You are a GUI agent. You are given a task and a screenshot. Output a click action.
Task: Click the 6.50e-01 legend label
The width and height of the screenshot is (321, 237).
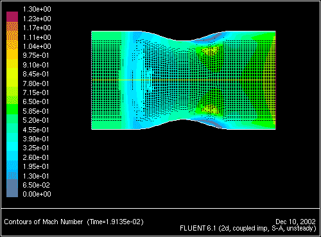36,101
